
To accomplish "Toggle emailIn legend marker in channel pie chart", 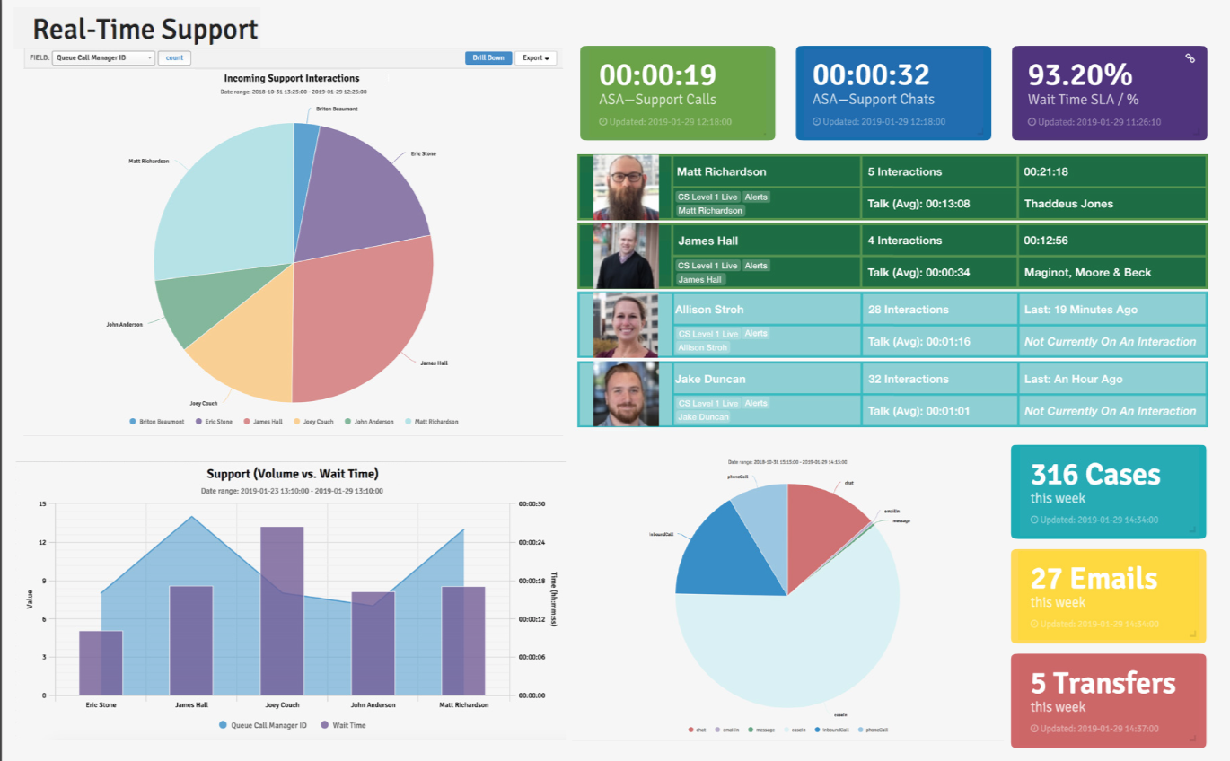I will pos(717,730).
